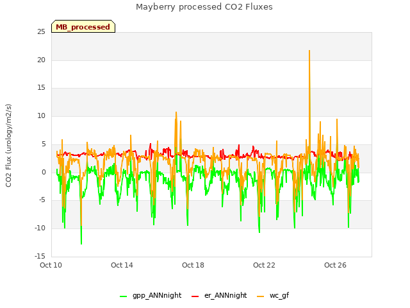The height and width of the screenshot is (308, 410).
Task: Click red er_ANNnight legend swatch
Action: point(195,296)
